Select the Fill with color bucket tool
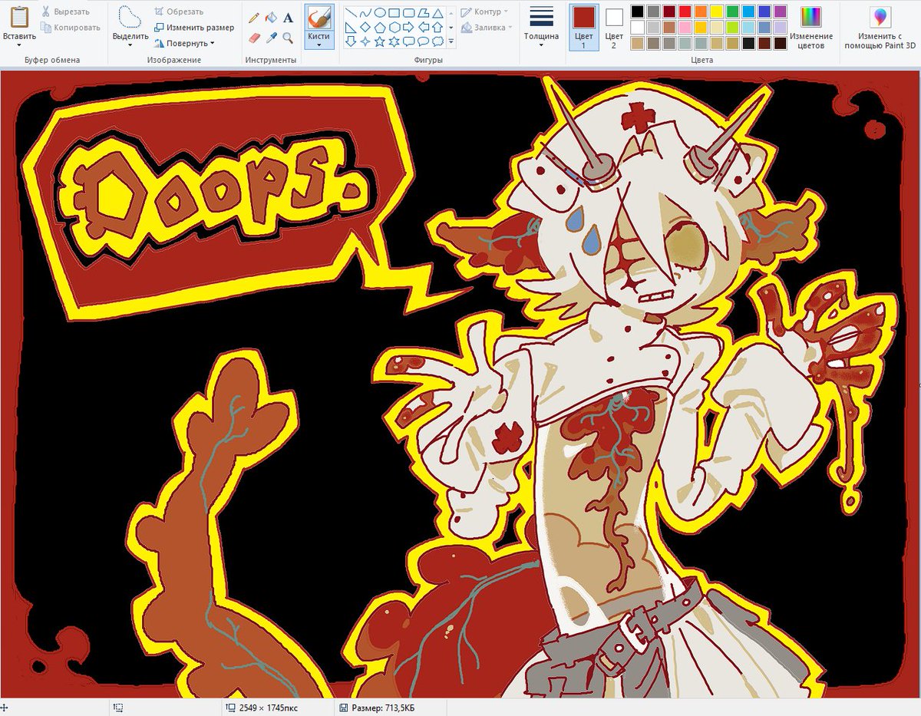 pyautogui.click(x=270, y=18)
